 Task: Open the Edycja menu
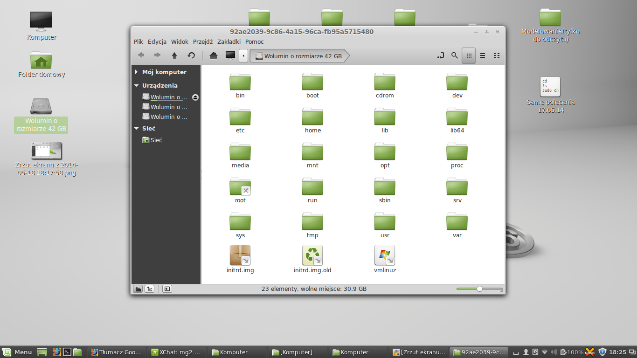(x=157, y=41)
